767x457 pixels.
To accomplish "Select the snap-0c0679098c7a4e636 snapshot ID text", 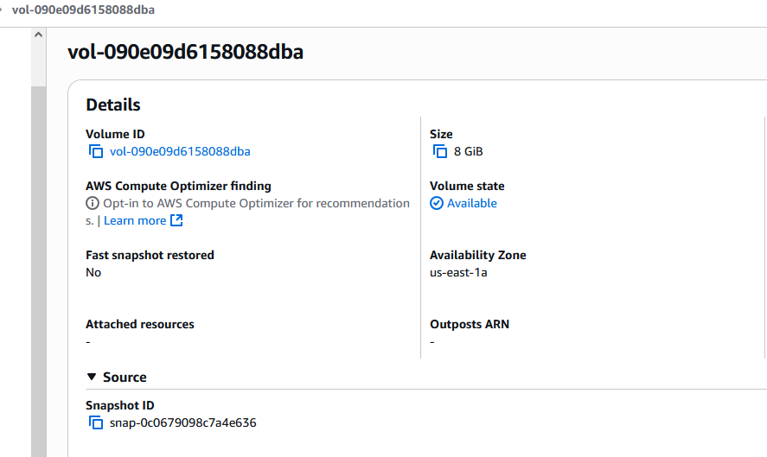I will (183, 422).
